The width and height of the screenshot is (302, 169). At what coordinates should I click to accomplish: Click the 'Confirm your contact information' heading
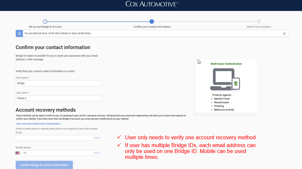coord(53,47)
